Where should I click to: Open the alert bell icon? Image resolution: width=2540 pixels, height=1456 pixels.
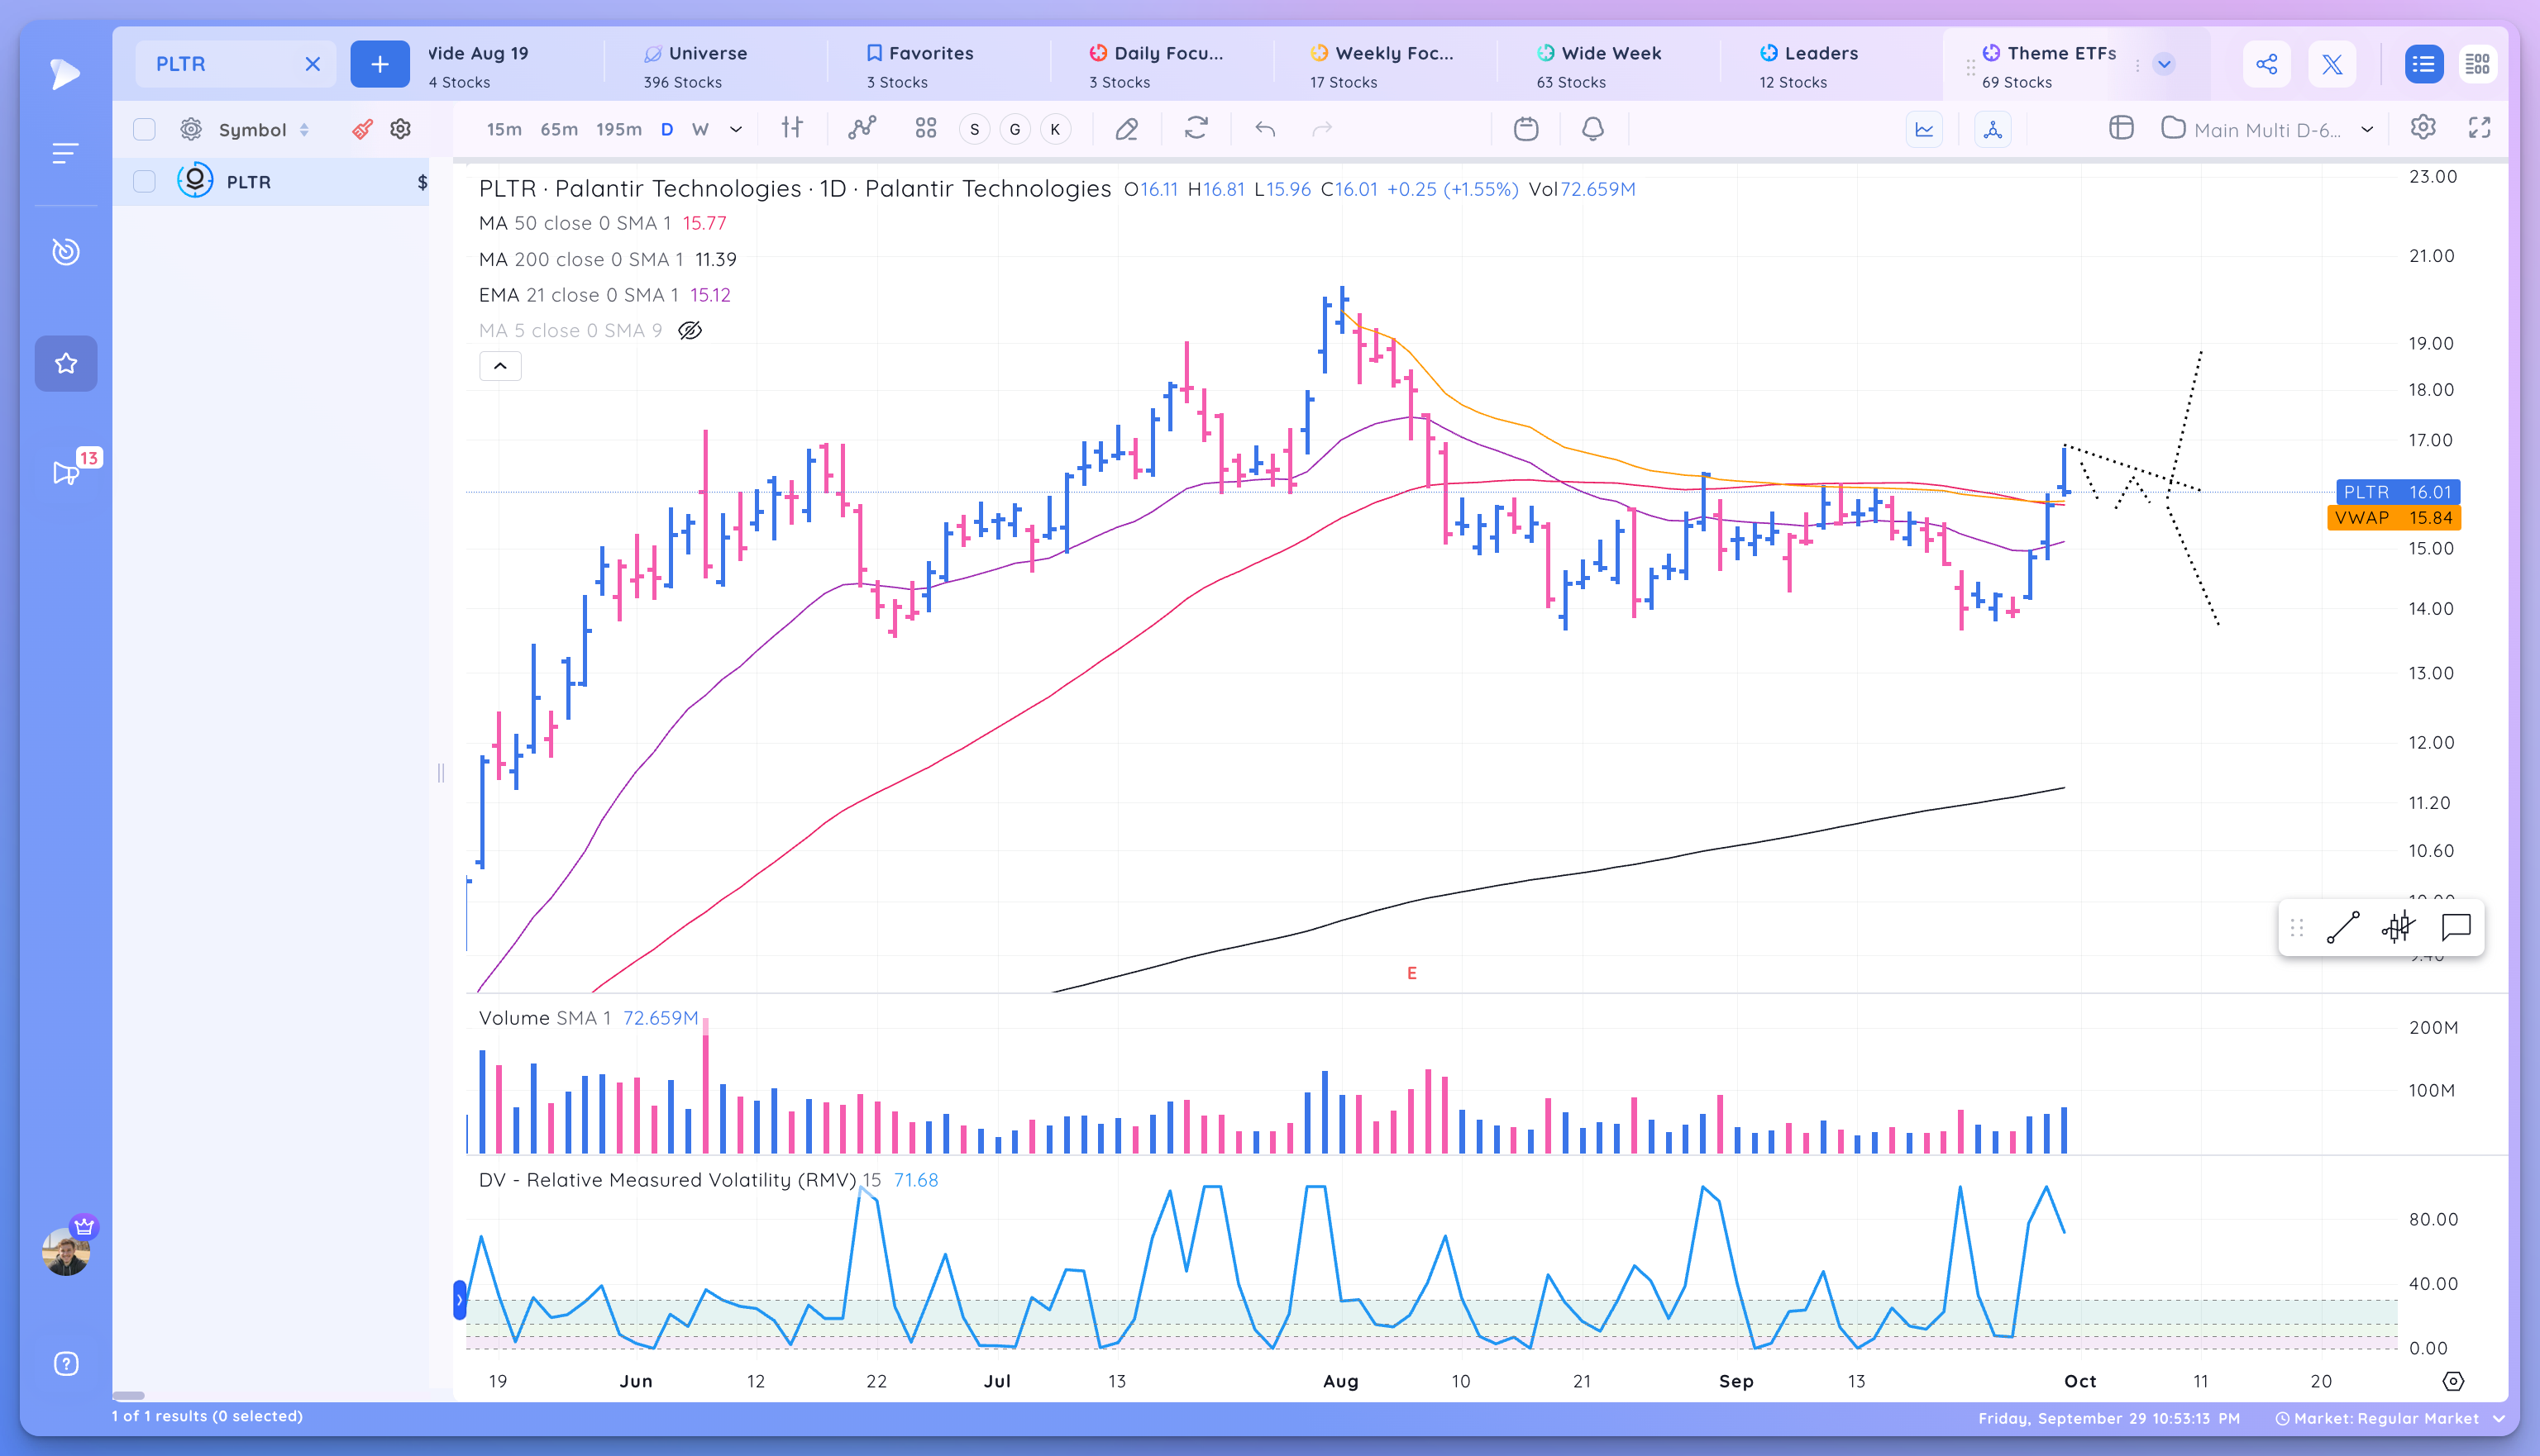(x=1592, y=129)
